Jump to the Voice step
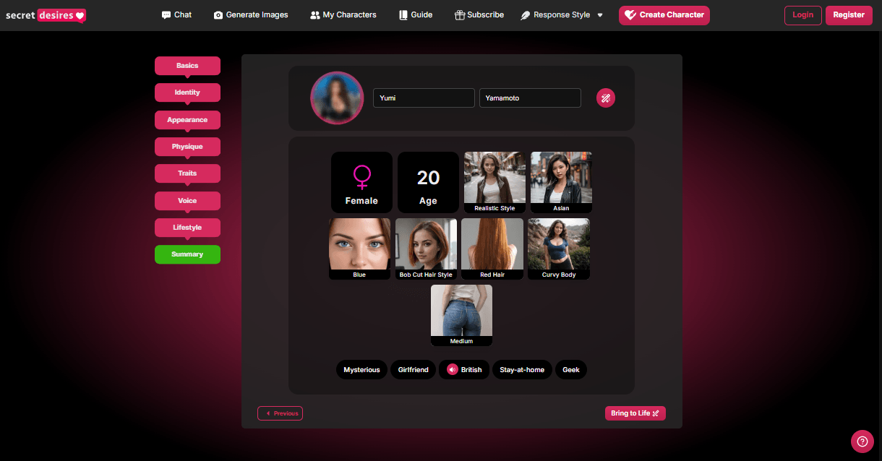This screenshot has width=882, height=461. coord(187,201)
